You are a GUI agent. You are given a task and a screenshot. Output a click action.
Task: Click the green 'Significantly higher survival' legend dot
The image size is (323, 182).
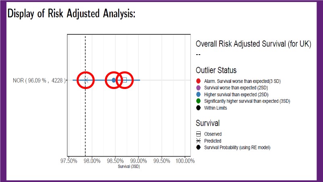pyautogui.click(x=198, y=101)
